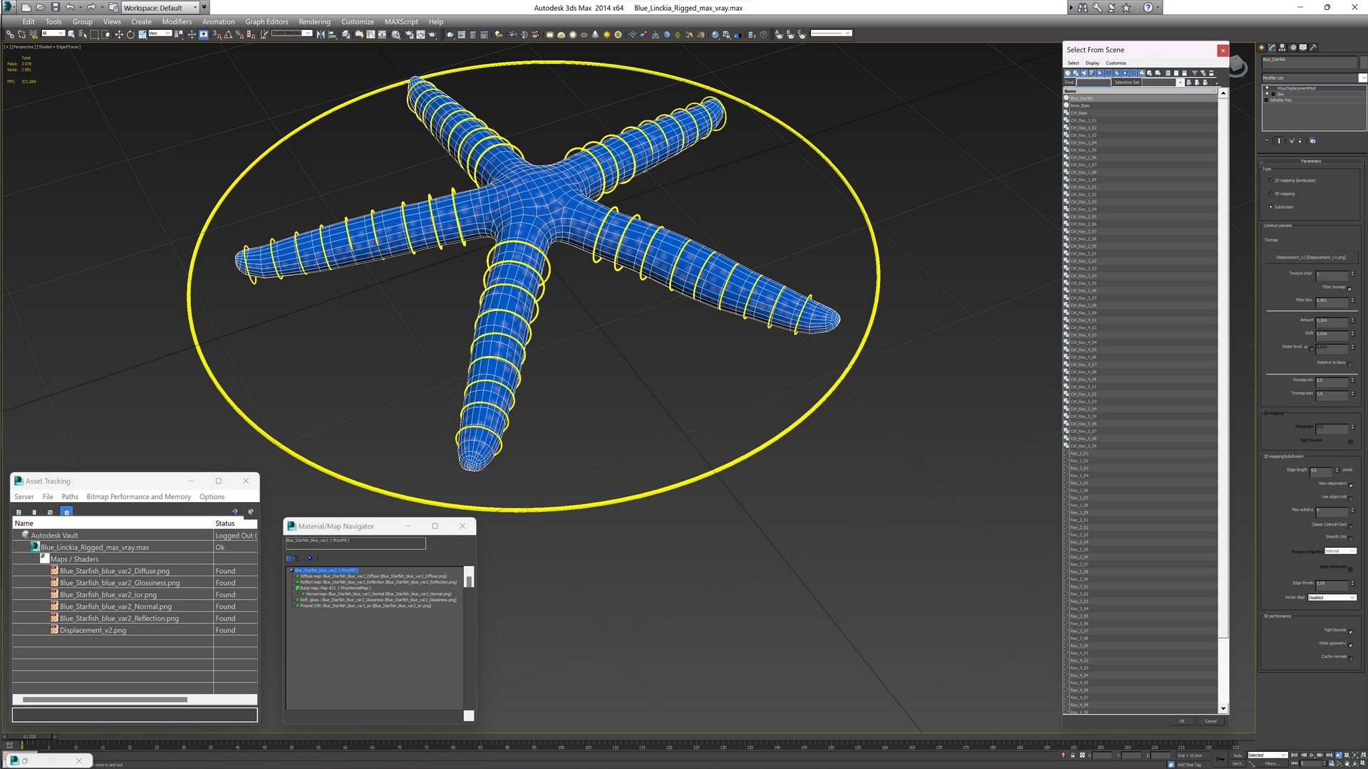Select the 2D mapping (landscape) radio button
1368x769 pixels.
[1270, 181]
